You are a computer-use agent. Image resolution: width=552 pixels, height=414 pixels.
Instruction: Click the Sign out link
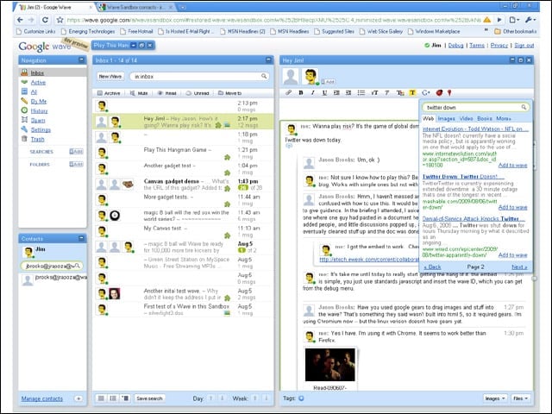tap(524, 46)
